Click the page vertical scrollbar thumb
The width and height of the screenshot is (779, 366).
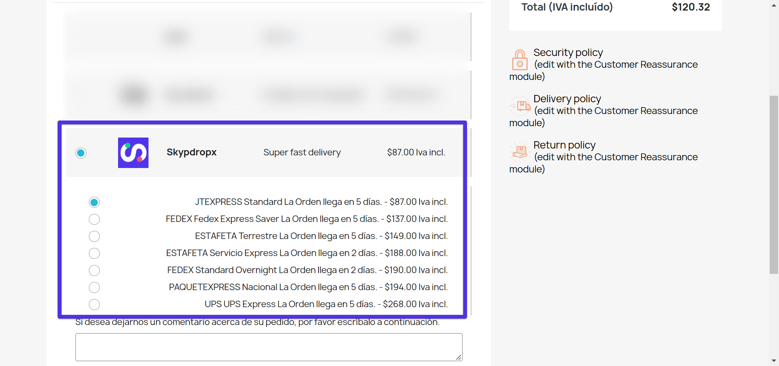tap(774, 185)
